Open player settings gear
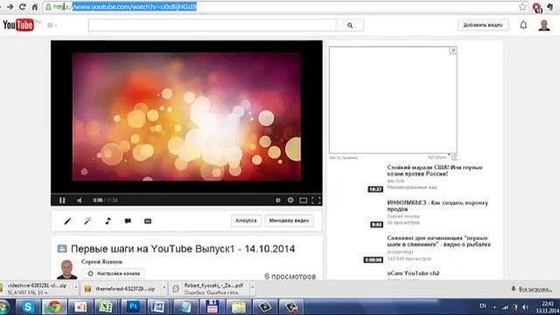The image size is (560, 315). coord(290,200)
